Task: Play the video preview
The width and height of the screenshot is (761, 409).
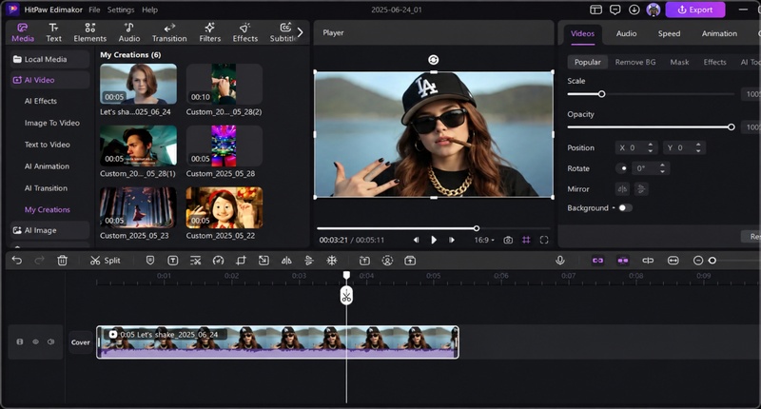Action: click(434, 240)
